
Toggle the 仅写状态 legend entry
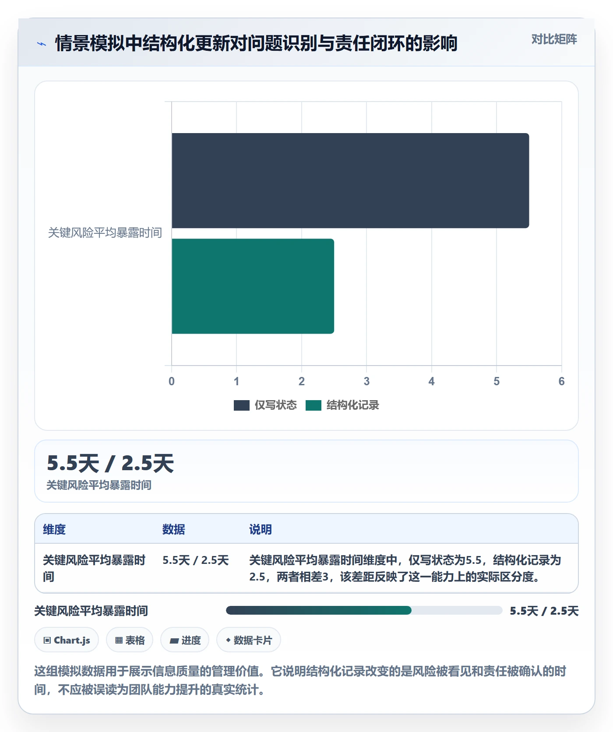pos(265,405)
